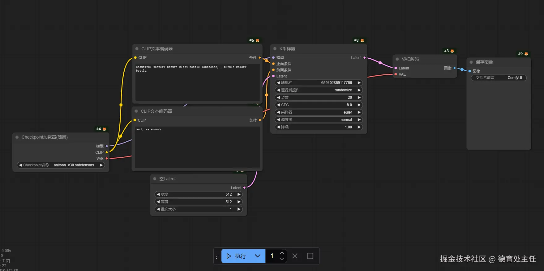Click the fox badge icon on node #4
Image resolution: width=544 pixels, height=271 pixels.
click(x=104, y=129)
